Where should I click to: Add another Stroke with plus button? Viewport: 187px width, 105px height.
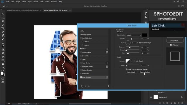click(x=107, y=49)
